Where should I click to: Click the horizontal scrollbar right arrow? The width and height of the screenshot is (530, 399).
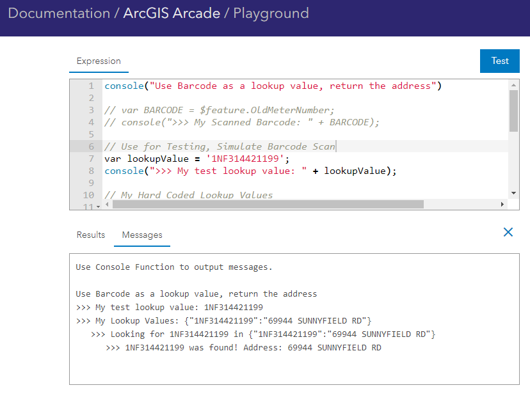[x=503, y=204]
